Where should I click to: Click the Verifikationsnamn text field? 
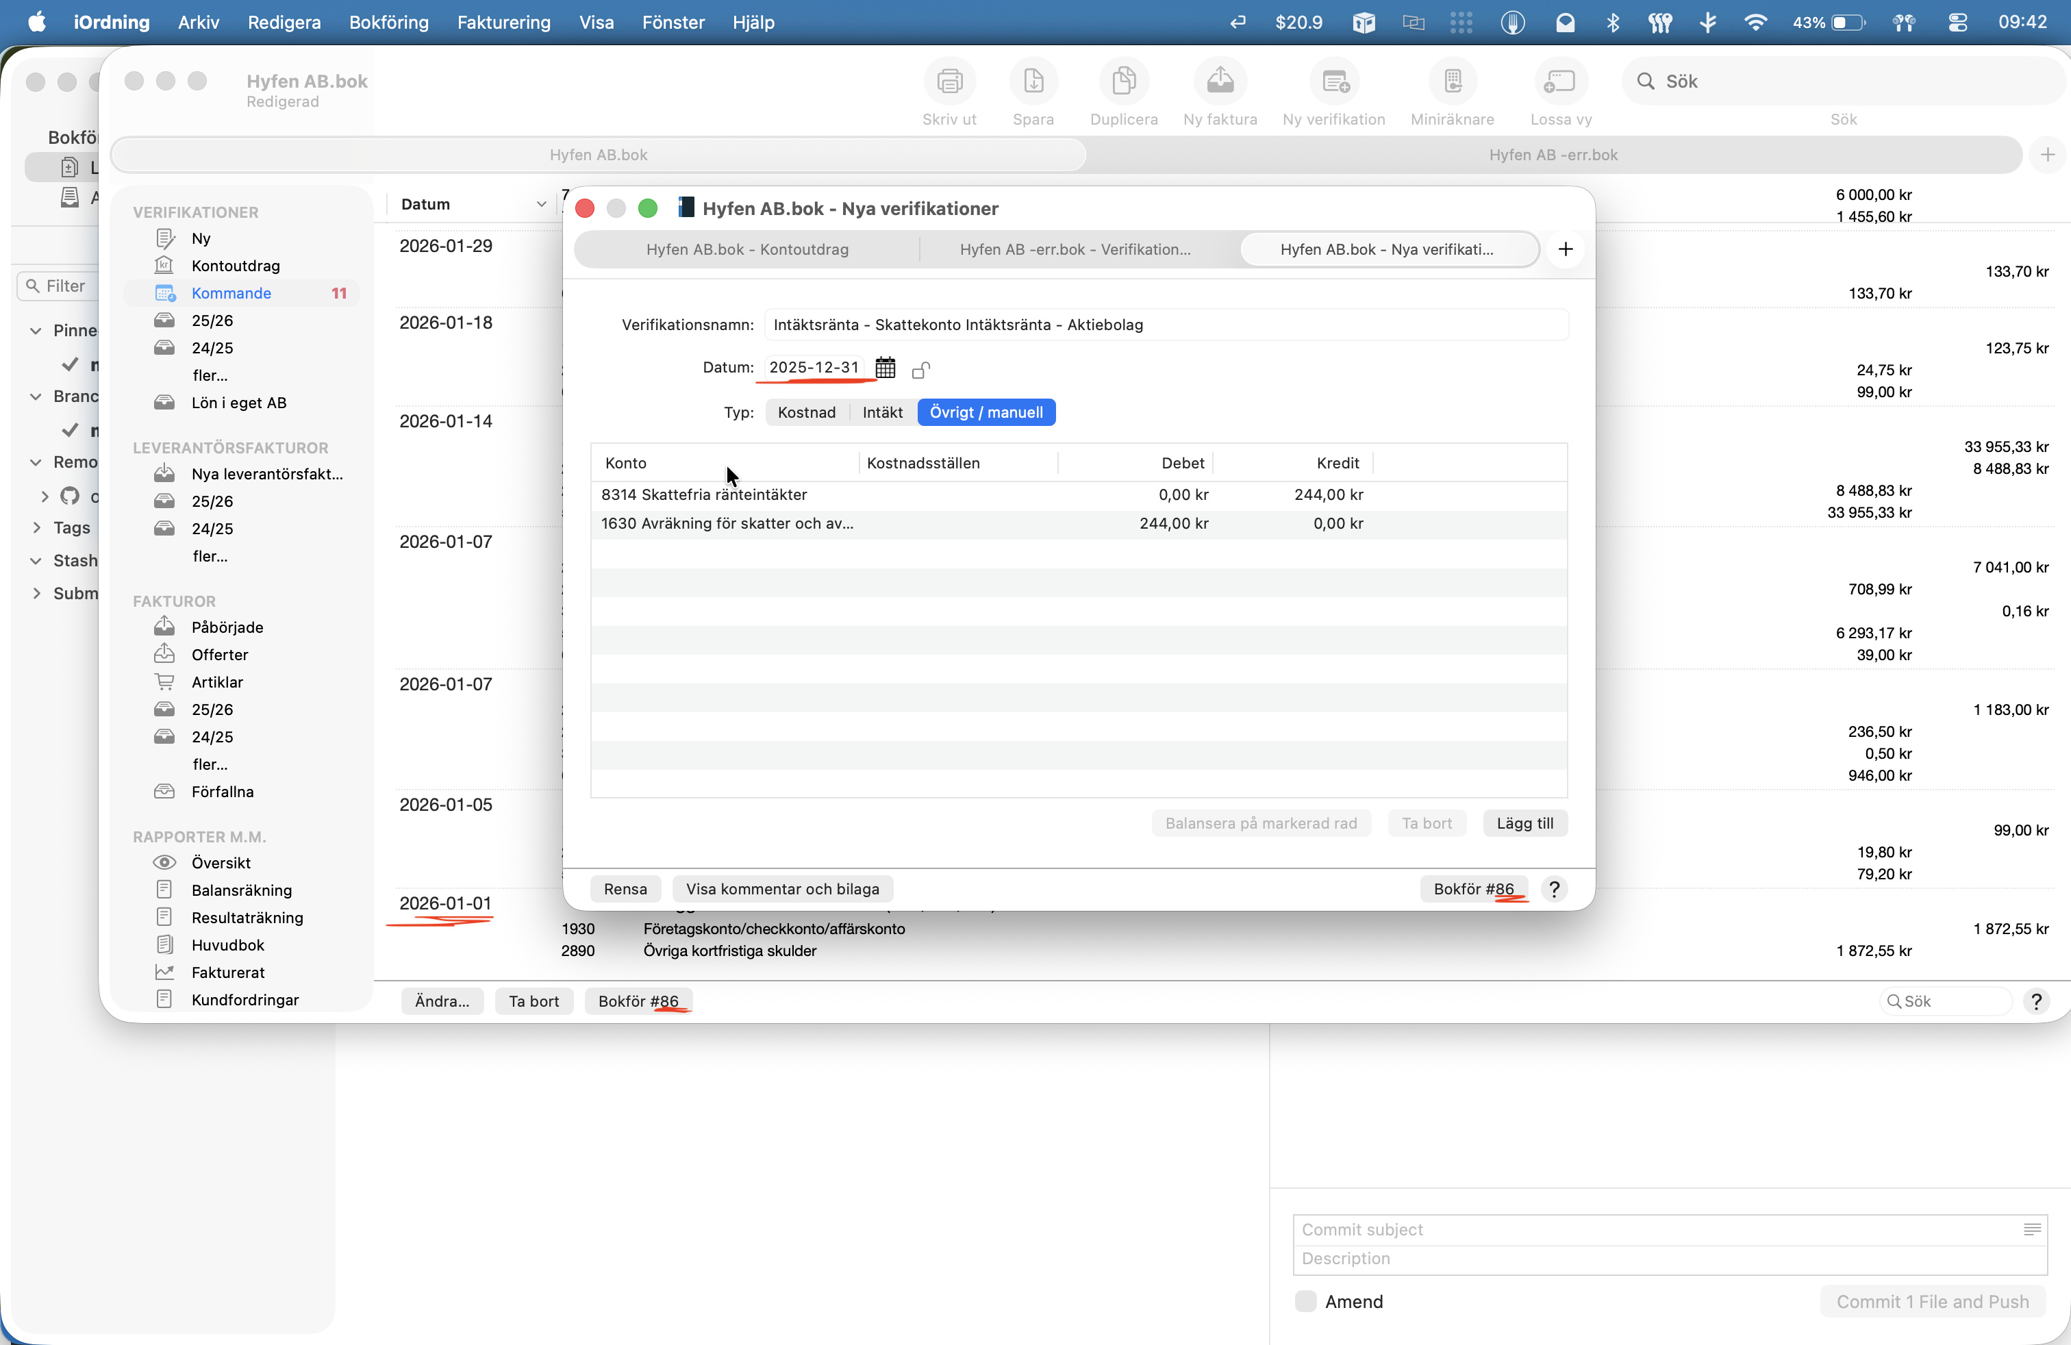(1166, 325)
